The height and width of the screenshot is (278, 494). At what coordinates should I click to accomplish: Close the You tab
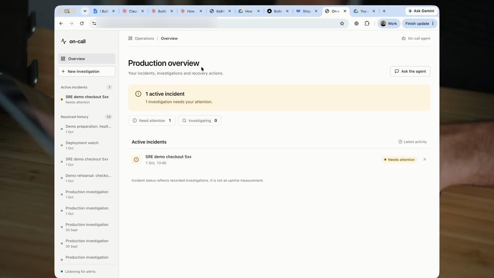(374, 11)
